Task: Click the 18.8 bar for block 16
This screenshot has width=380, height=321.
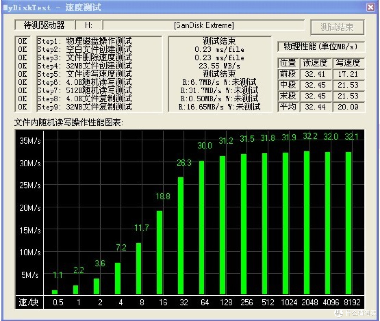Action: (x=159, y=252)
